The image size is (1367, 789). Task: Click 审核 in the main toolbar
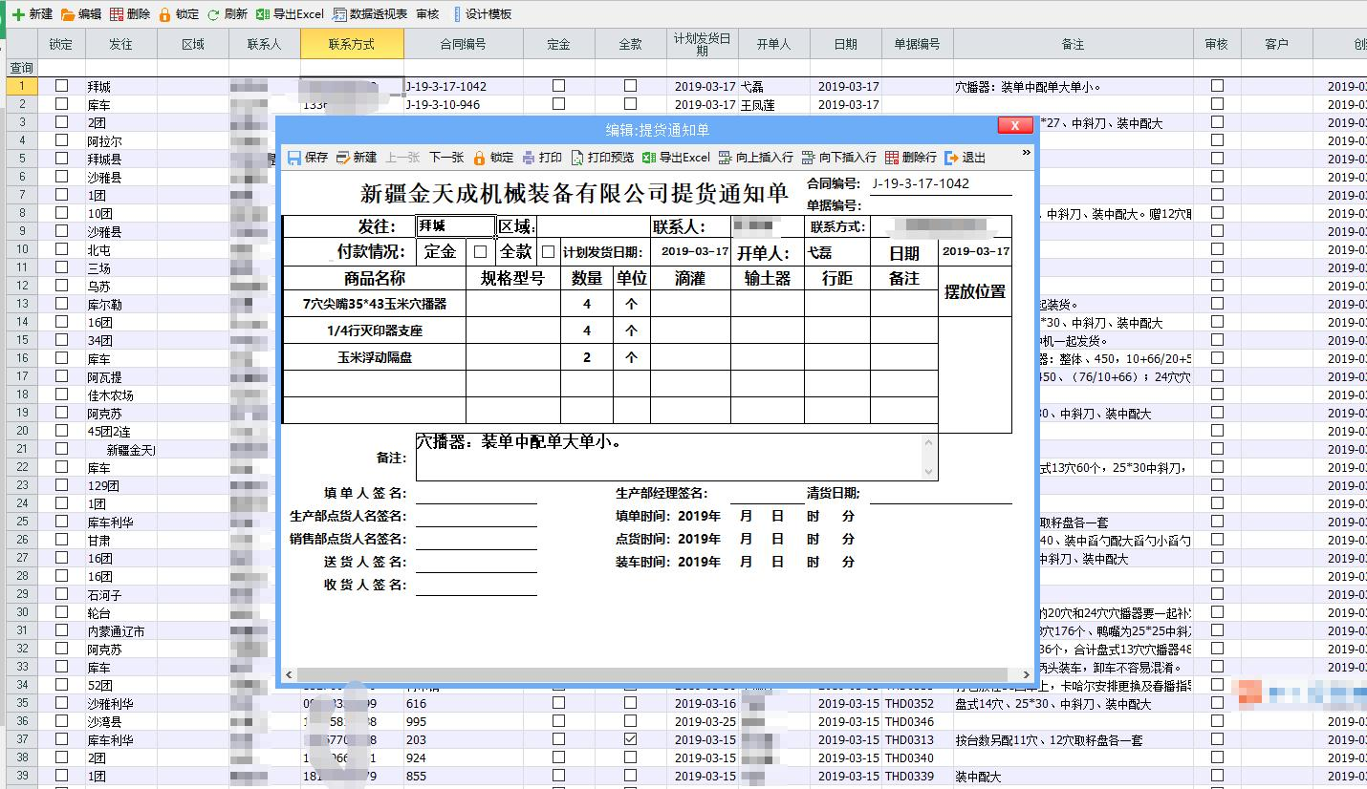click(428, 14)
